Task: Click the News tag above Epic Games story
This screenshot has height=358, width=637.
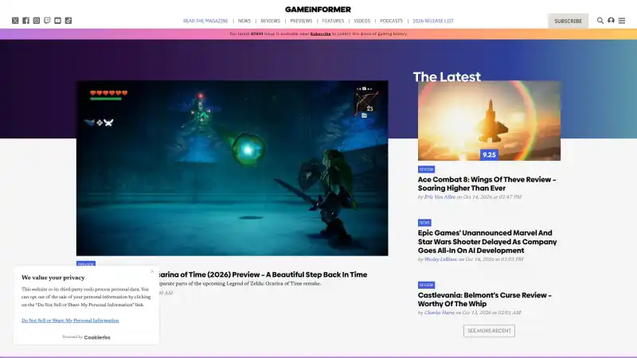Action: pyautogui.click(x=424, y=223)
